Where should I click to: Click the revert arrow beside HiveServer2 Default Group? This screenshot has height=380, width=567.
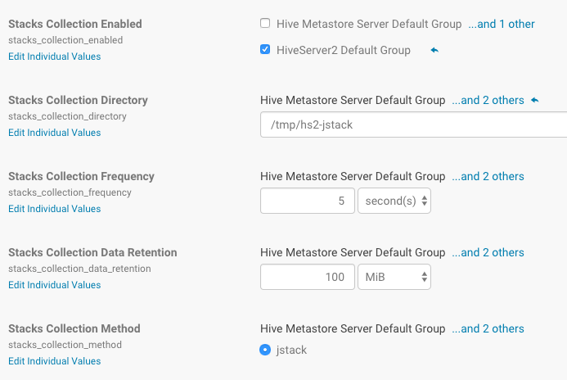click(434, 51)
